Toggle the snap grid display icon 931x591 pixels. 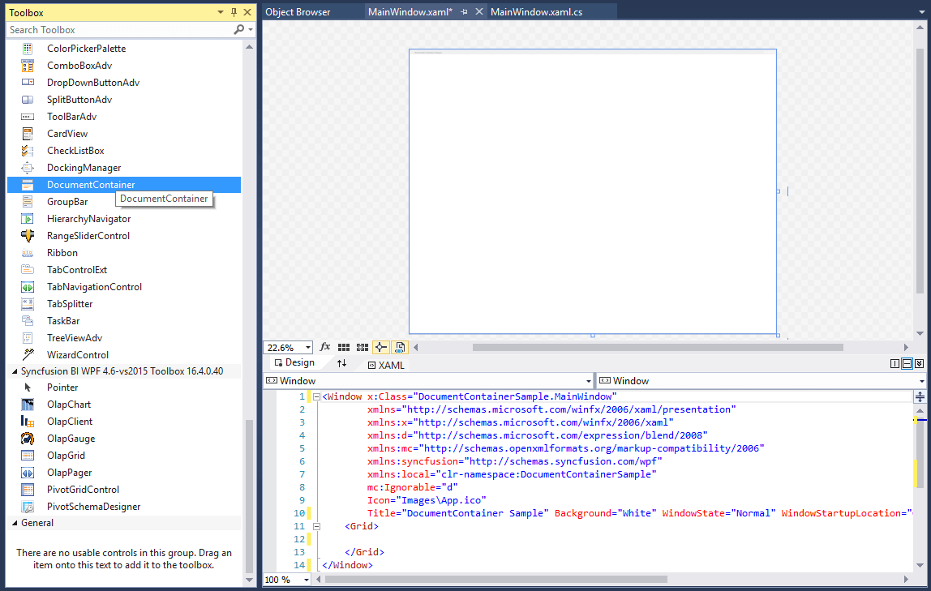point(344,347)
